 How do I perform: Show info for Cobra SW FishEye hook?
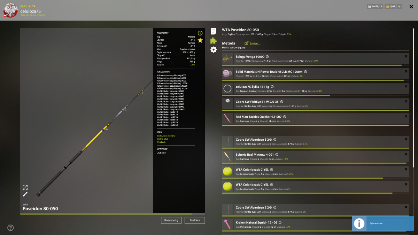coord(276,102)
